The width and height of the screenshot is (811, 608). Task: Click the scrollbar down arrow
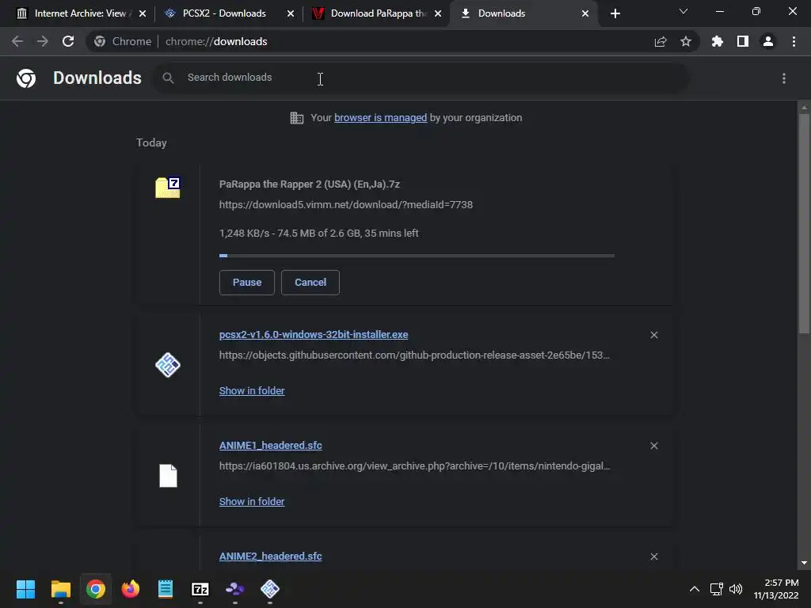804,563
